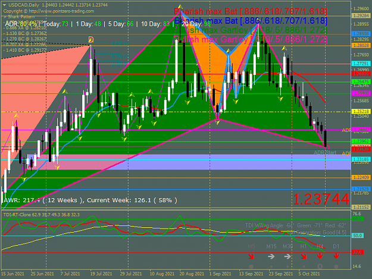The width and height of the screenshot is (372, 279).
Task: Click the TDI WAvg Angle readout
Action: (x=295, y=225)
